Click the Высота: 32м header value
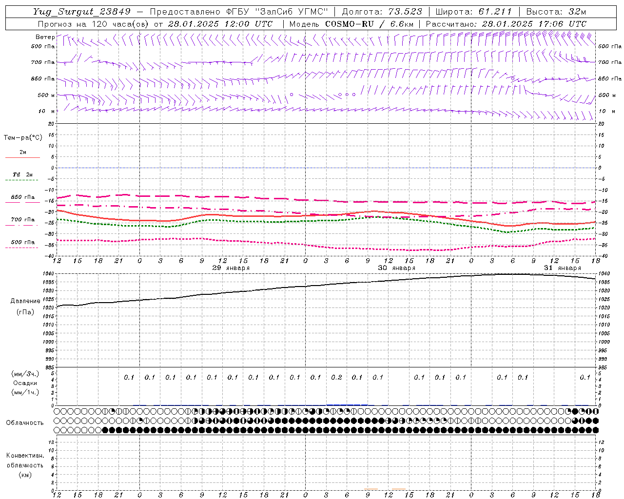This screenshot has height=499, width=624. point(556,12)
